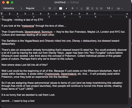The height and width of the screenshot is (108, 132).
Task: Open the text background color strikethrough icon
Action: [x=66, y=8]
